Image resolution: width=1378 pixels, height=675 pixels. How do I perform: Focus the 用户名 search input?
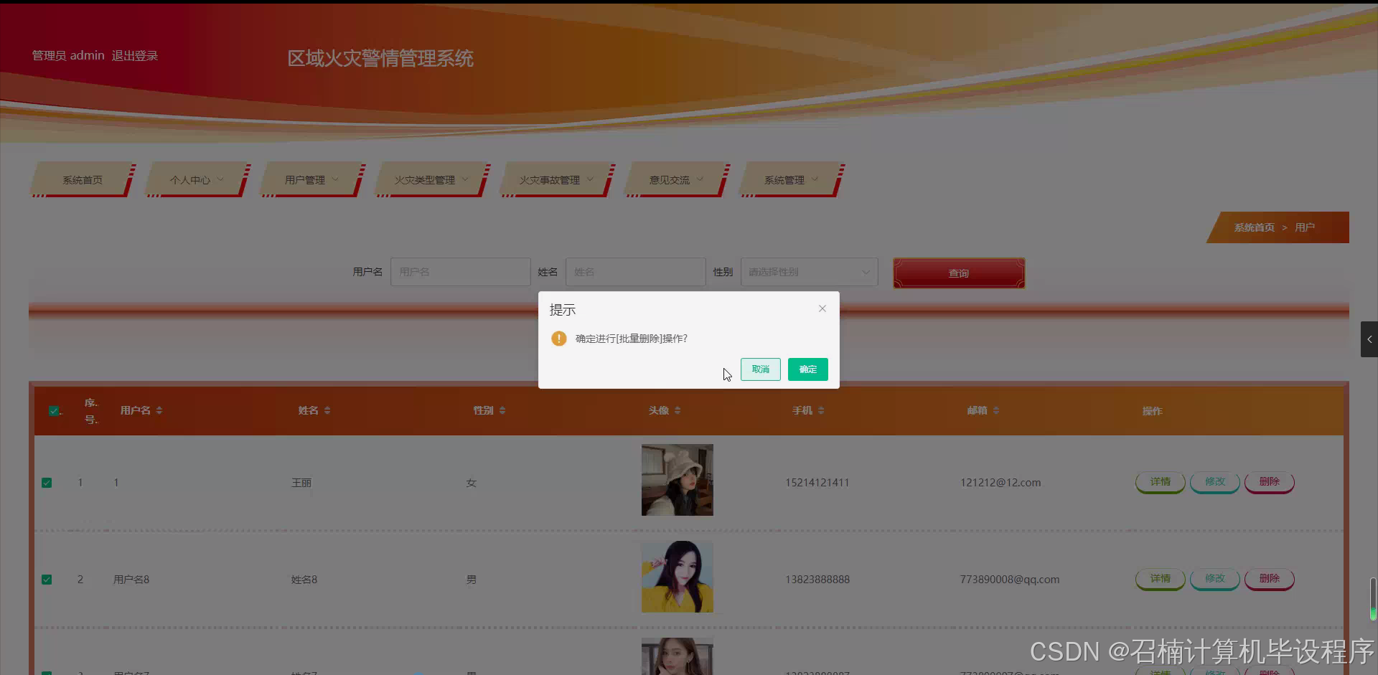(461, 272)
